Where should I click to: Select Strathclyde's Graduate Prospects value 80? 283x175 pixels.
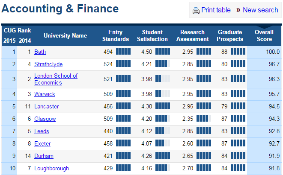[x=224, y=64]
